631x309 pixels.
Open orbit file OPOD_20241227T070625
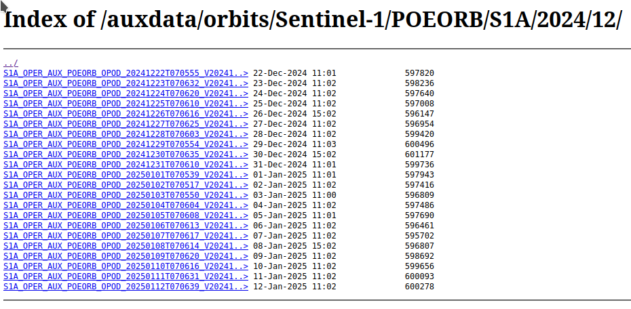click(126, 124)
